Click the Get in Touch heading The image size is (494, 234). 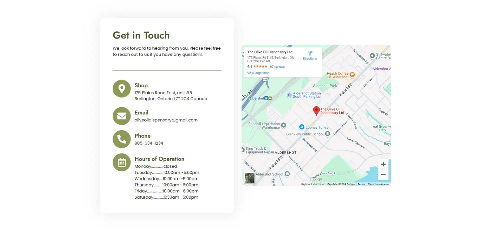pos(141,35)
